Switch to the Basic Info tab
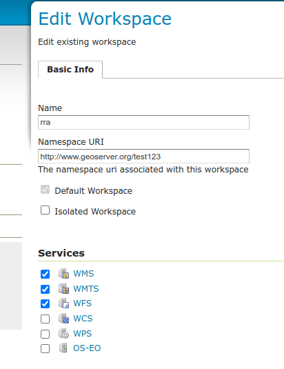284x369 pixels. (x=70, y=70)
